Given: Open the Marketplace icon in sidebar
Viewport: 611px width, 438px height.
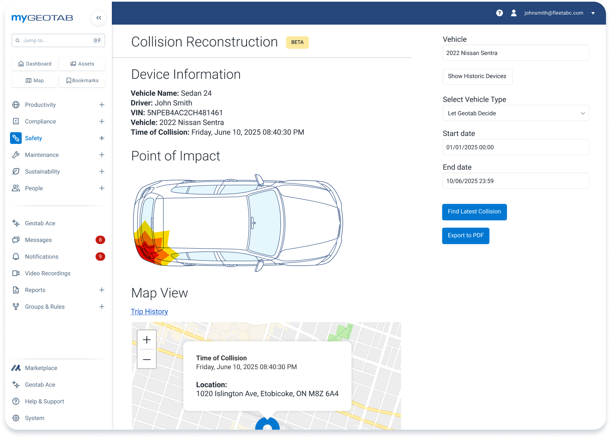Looking at the screenshot, I should coord(16,368).
